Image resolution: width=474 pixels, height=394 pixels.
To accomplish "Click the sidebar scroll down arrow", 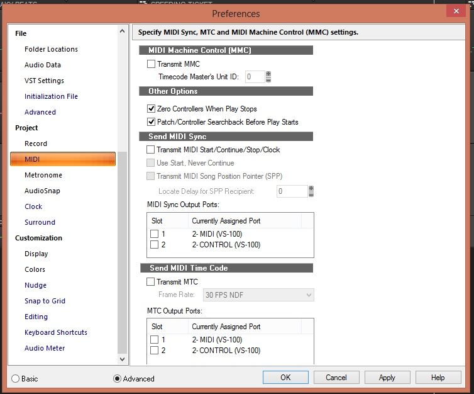I will click(x=122, y=359).
